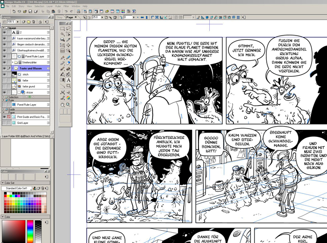Toggle visibility of 'Texte und Blasen' folder
This screenshot has height=243, width=327.
click(4, 68)
